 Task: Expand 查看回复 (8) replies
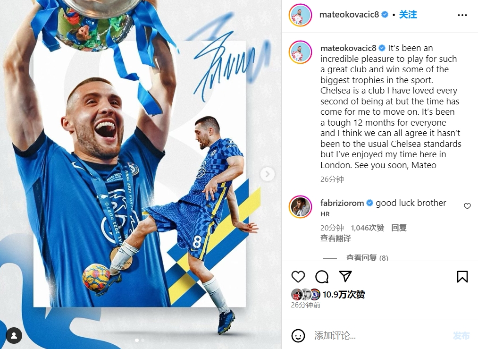[x=367, y=258]
